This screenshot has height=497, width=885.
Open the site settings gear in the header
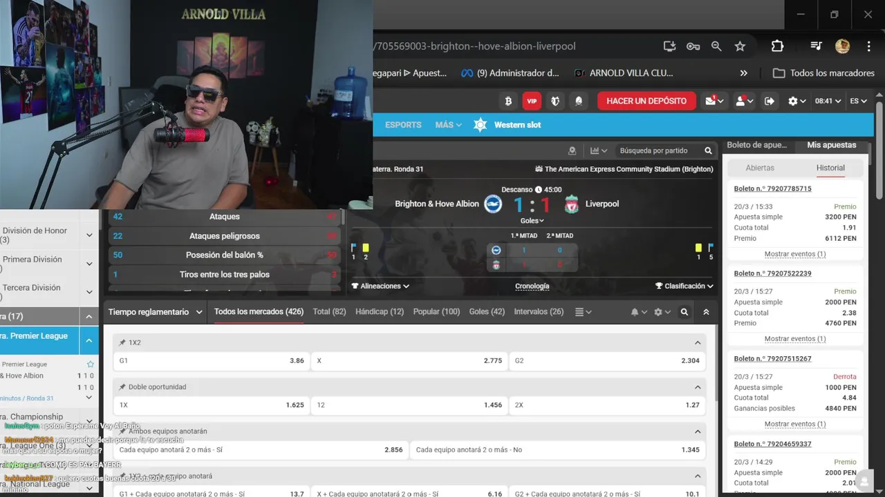click(797, 101)
